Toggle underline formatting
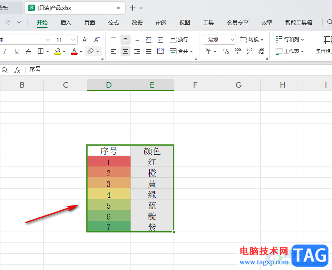This screenshot has height=270, width=332. point(17,51)
